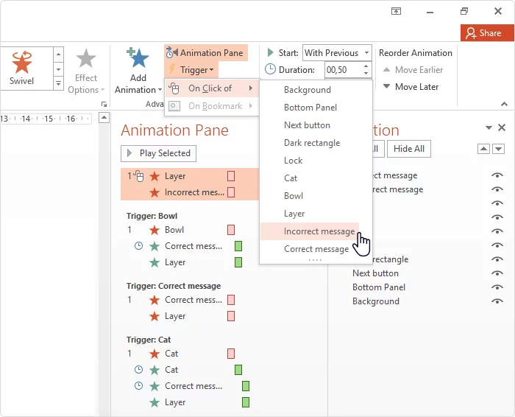Select Background from trigger list
The image size is (515, 417).
tap(308, 90)
